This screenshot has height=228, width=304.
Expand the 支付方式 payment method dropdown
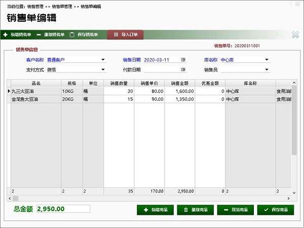click(103, 69)
